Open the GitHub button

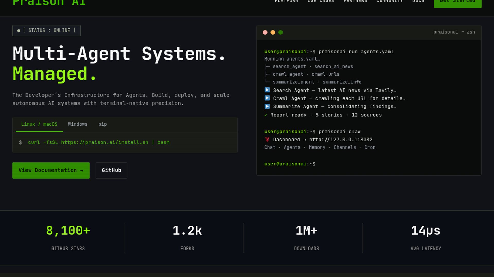pyautogui.click(x=111, y=170)
